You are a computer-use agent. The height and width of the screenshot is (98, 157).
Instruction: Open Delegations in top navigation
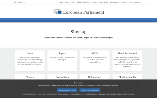(114, 2)
